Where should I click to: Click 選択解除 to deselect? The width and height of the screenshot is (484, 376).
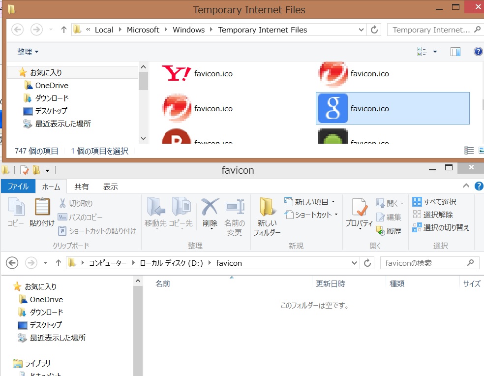point(433,215)
